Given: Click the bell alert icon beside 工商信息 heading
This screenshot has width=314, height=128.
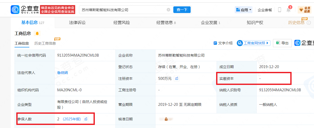Looking at the screenshot, I should (x=37, y=33).
